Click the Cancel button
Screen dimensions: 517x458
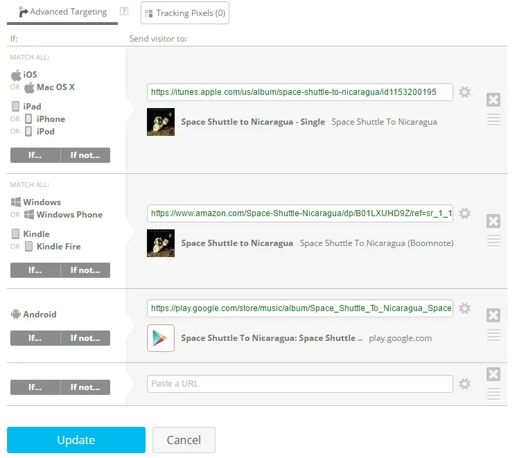click(184, 440)
